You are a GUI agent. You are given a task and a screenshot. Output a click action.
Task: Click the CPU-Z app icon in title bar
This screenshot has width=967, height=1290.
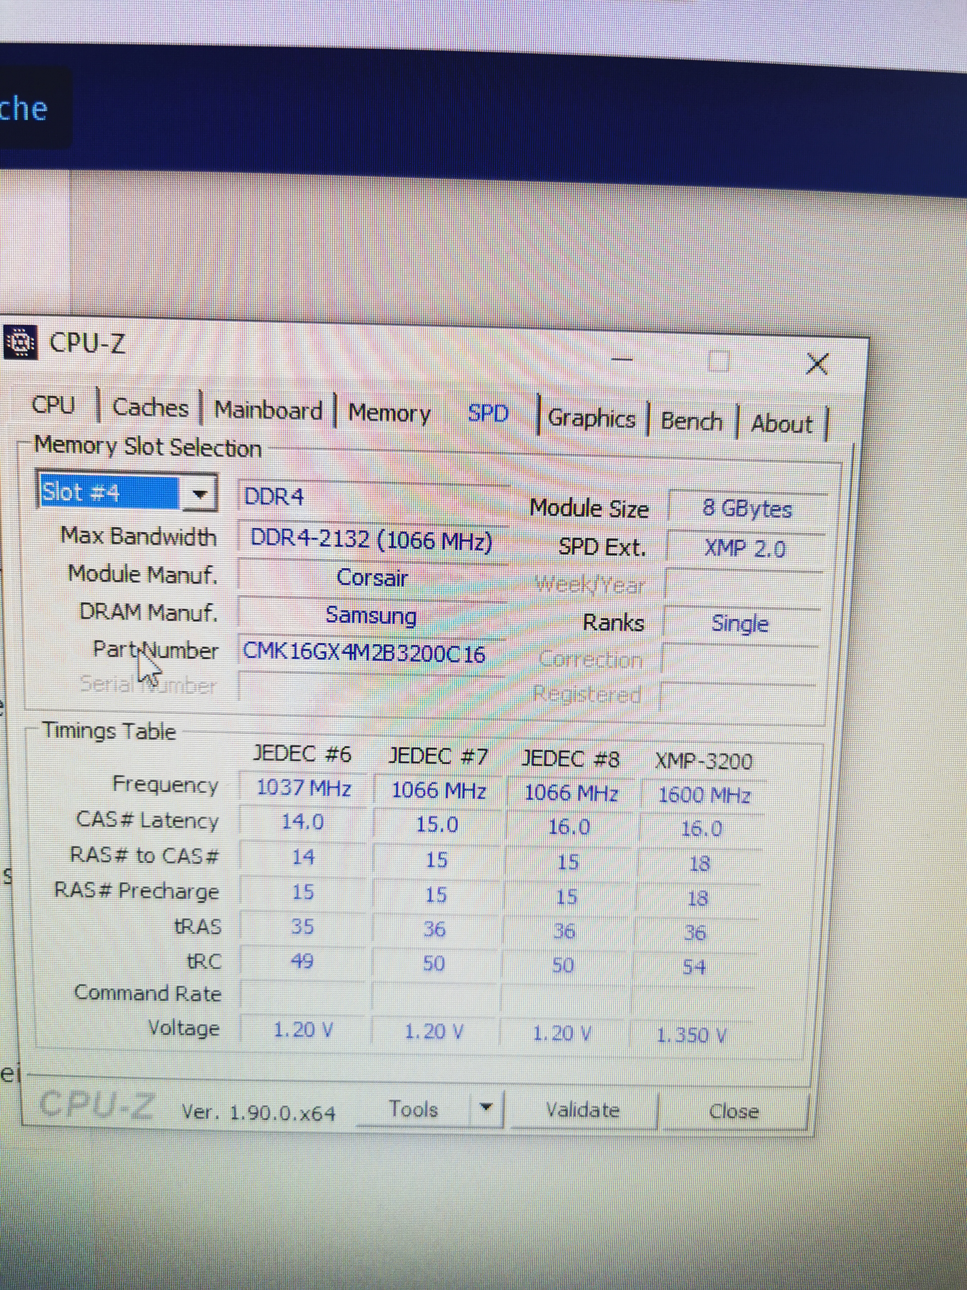click(x=20, y=343)
